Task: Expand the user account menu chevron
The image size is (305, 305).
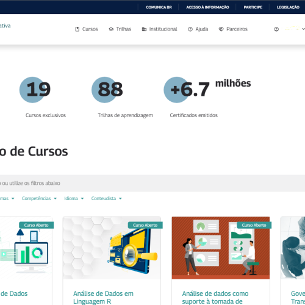Action: [303, 29]
